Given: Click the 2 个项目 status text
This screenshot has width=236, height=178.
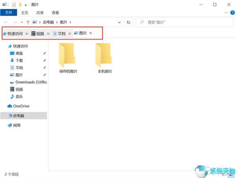Looking at the screenshot, I should pyautogui.click(x=11, y=174).
